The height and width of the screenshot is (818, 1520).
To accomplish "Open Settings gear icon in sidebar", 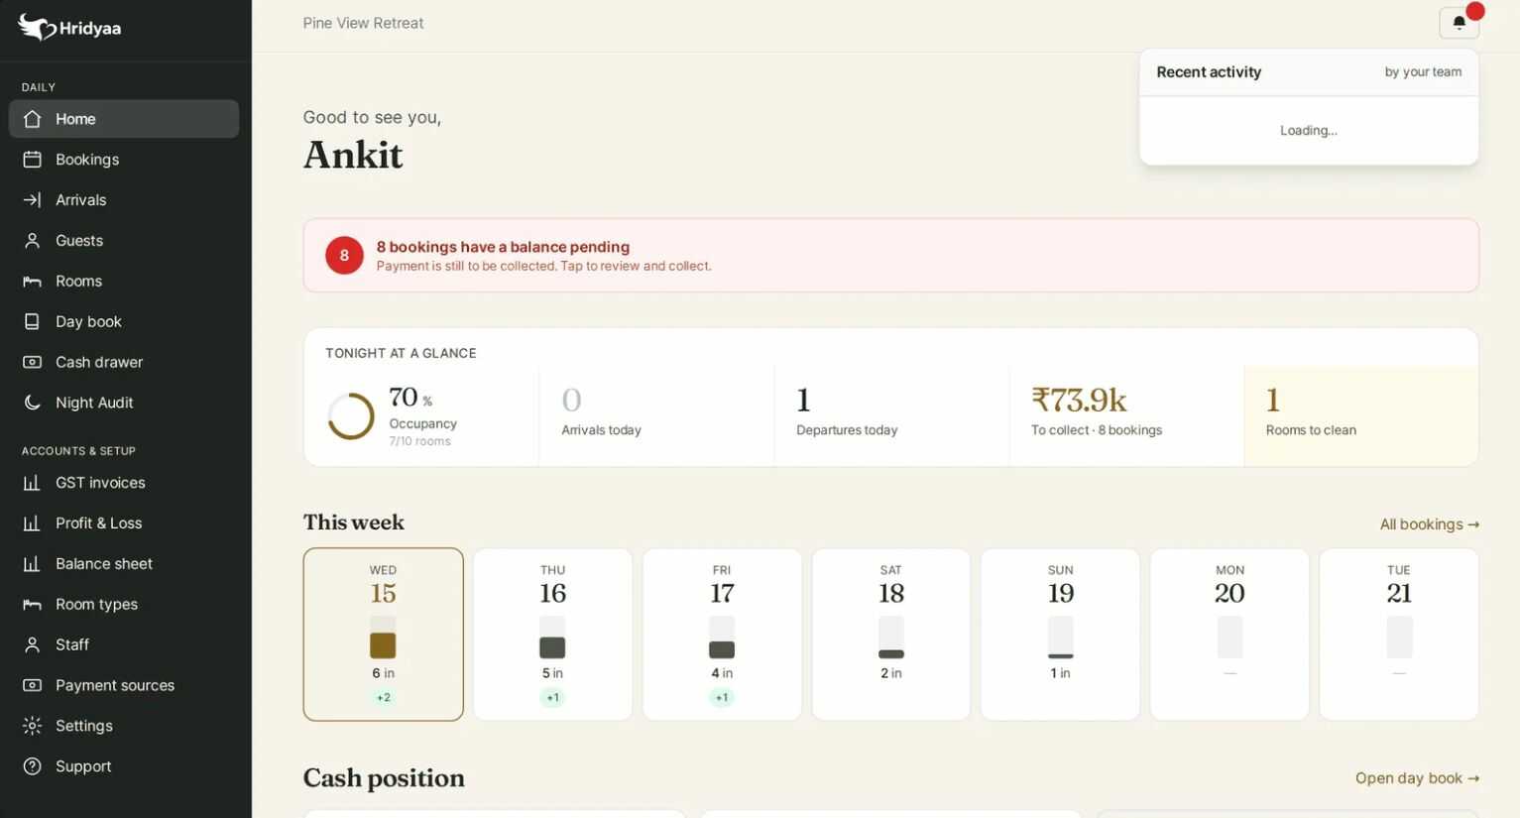I will 32,726.
